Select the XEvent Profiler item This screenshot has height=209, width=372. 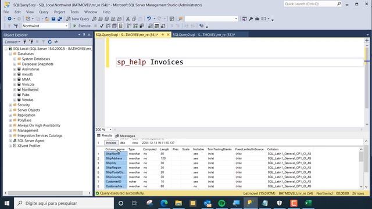point(28,146)
